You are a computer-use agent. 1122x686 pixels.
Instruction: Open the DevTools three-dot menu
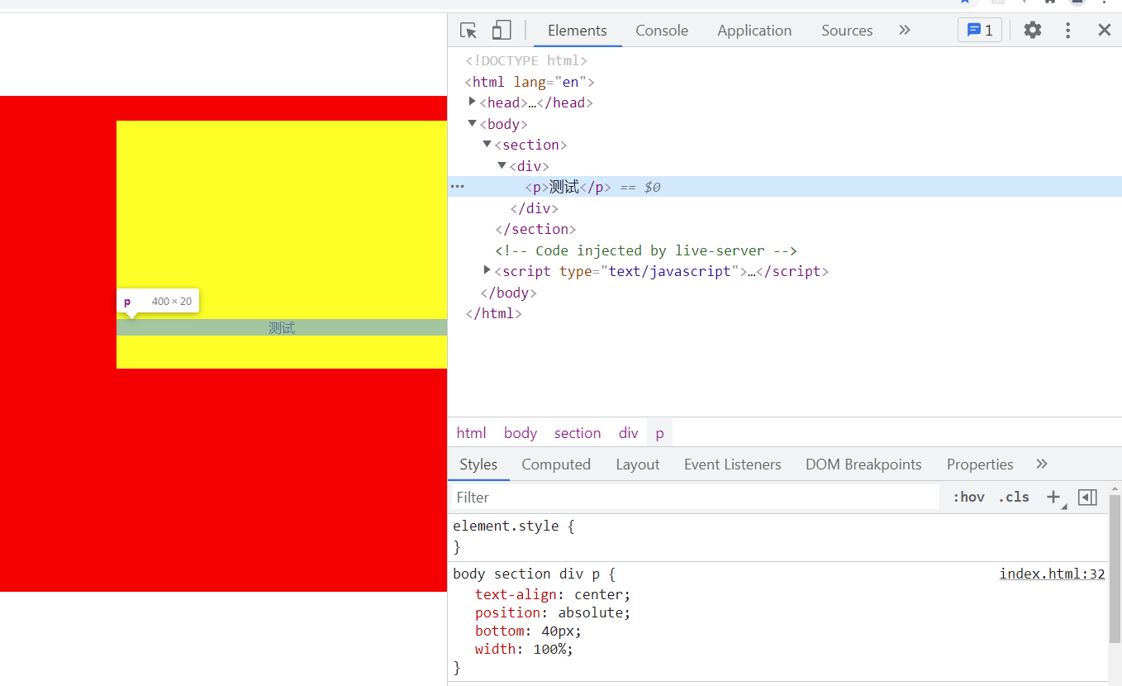[x=1067, y=31]
